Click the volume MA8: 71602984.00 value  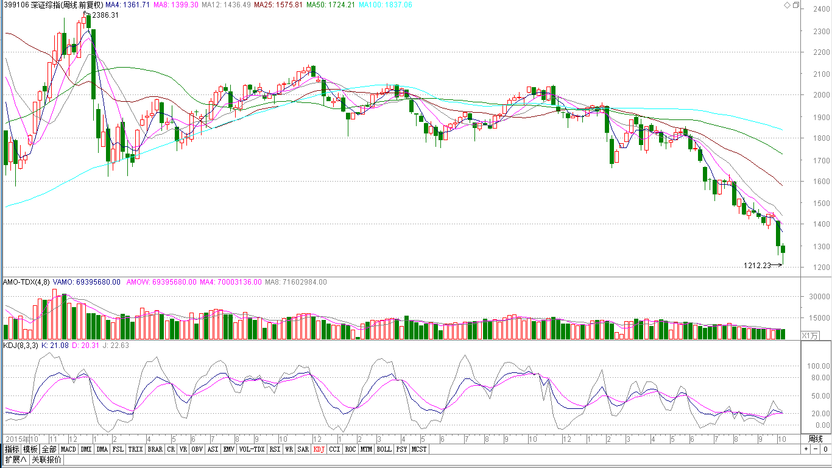296,282
